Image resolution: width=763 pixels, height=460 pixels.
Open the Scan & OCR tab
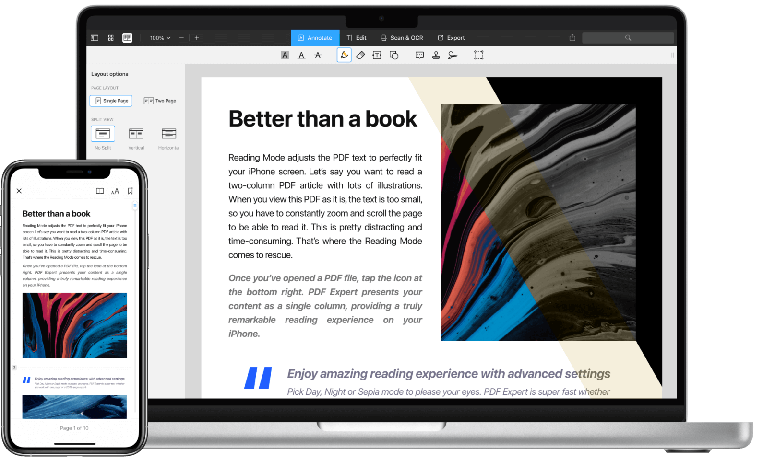point(402,38)
